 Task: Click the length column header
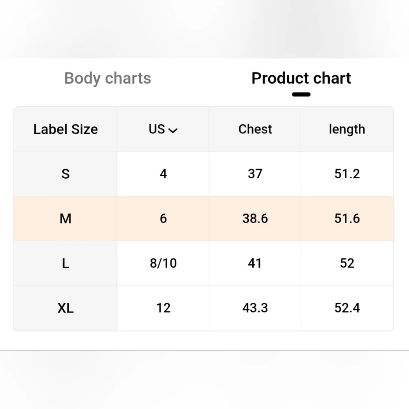point(347,129)
